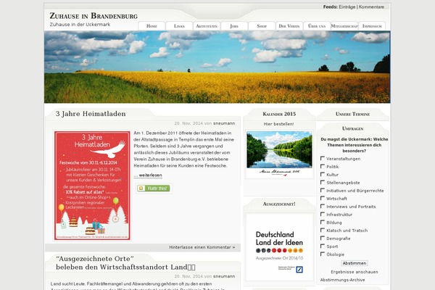Click the Deutschland Land der Ideen badge
Image resolution: width=435 pixels, height=290 pixels.
(x=279, y=247)
